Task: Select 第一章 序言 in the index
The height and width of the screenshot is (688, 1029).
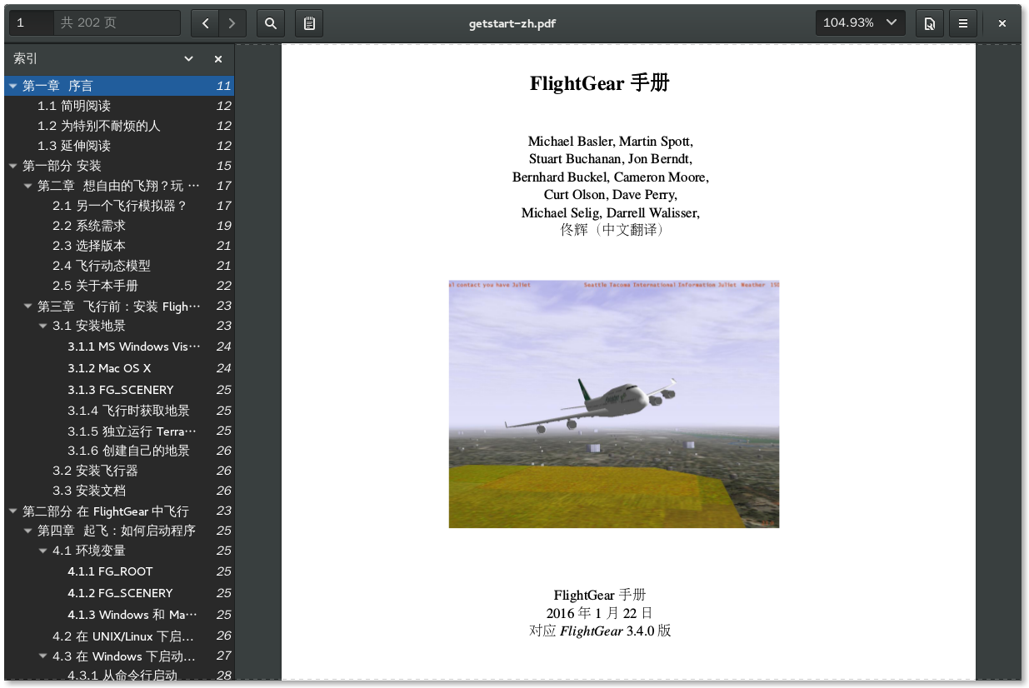Action: (x=119, y=86)
